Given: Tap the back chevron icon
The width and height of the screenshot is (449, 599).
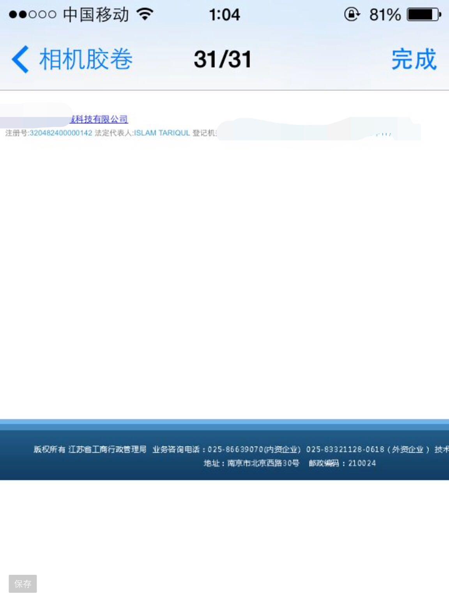Looking at the screenshot, I should (x=19, y=59).
